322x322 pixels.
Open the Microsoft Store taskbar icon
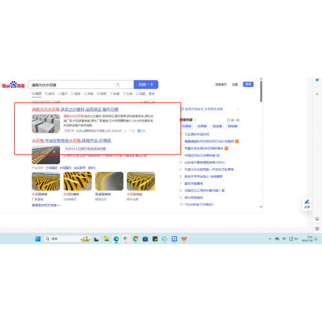pos(145,239)
